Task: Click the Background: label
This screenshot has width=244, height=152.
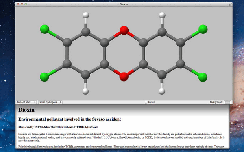Action: (x=216, y=102)
